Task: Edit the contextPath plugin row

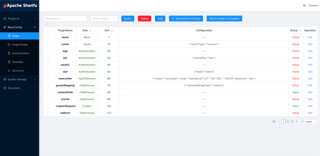Action: [x=310, y=92]
